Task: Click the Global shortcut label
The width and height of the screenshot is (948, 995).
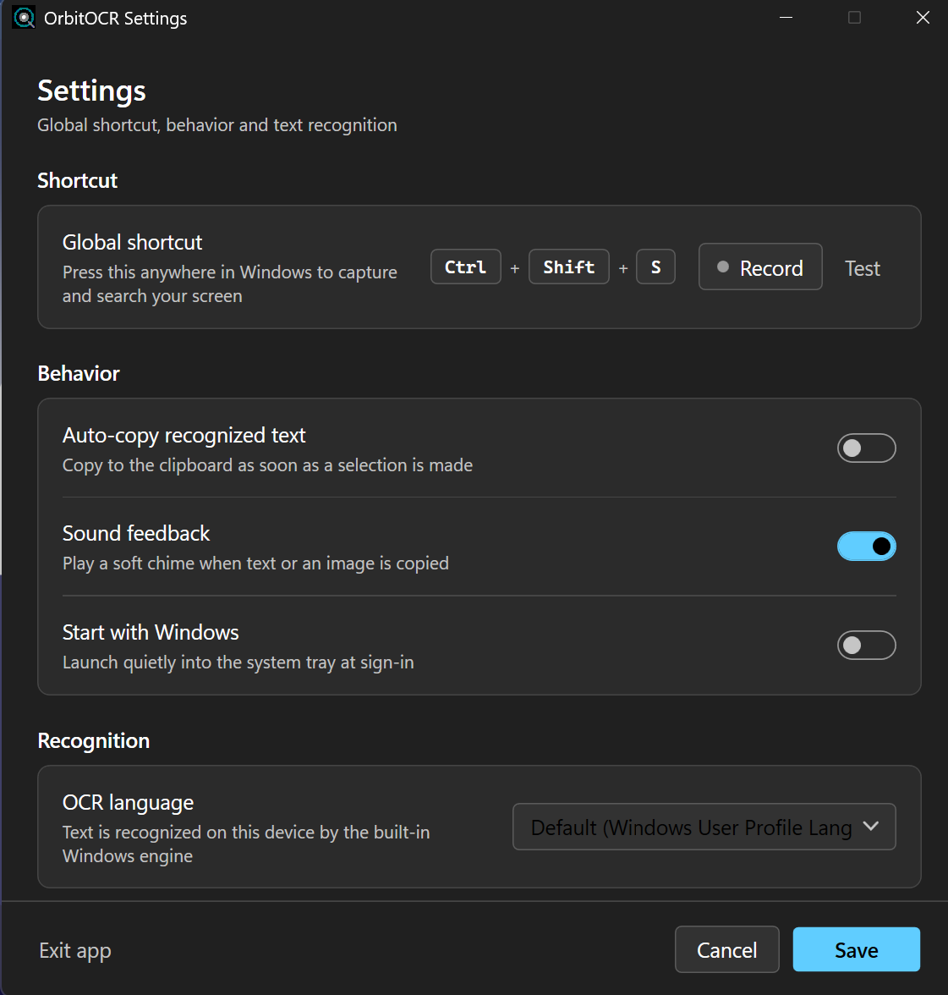Action: coord(132,242)
